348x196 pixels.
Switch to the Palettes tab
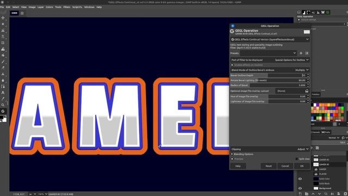(x=315, y=94)
